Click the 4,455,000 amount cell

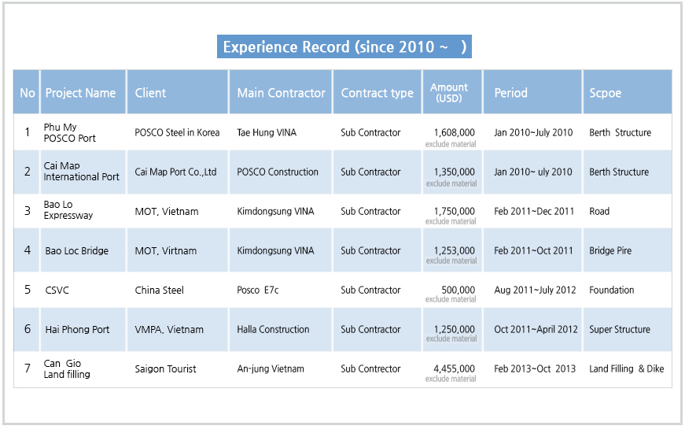click(452, 369)
